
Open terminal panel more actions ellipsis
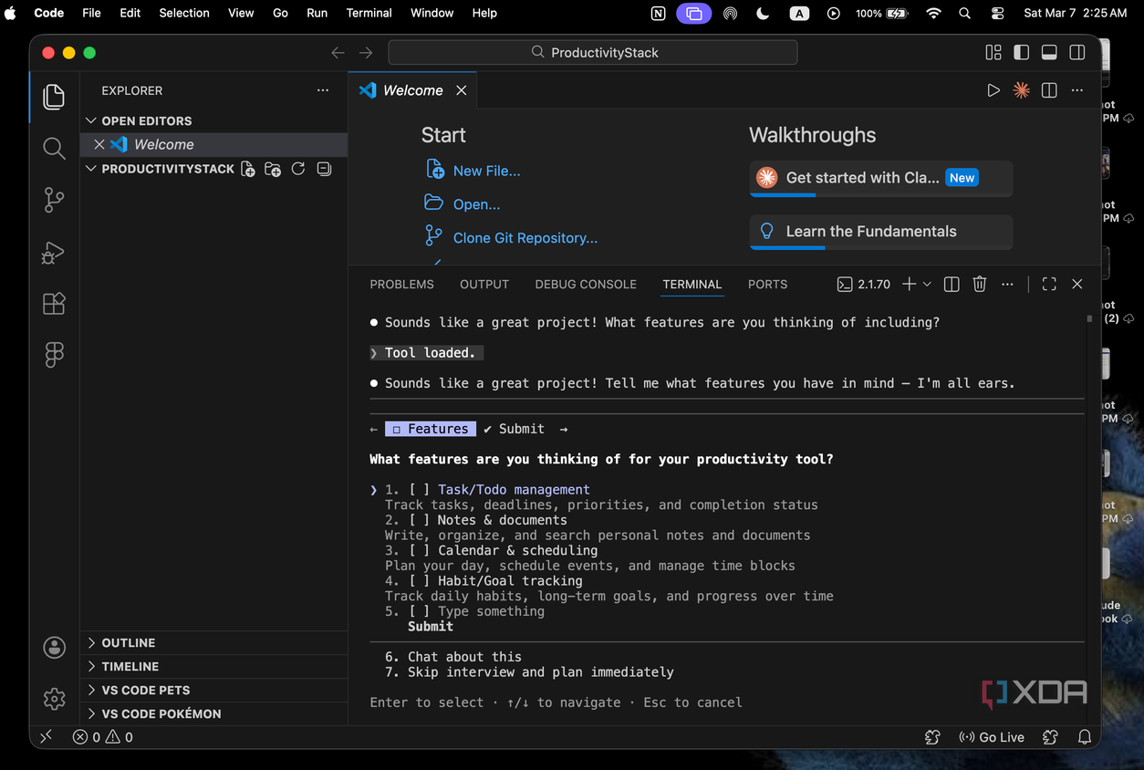[1007, 285]
